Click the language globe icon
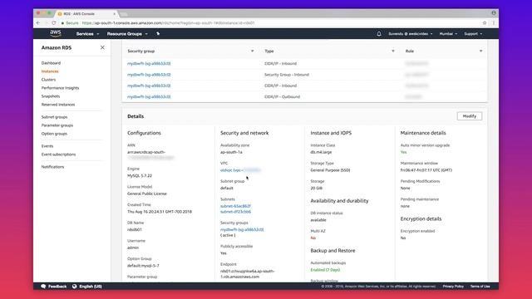The width and height of the screenshot is (532, 299). (74, 287)
